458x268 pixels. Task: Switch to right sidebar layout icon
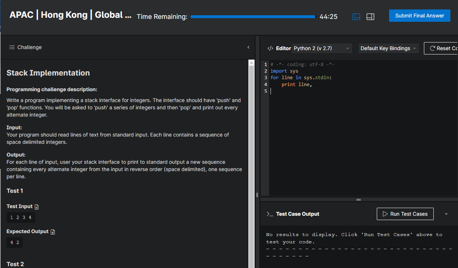pos(370,17)
